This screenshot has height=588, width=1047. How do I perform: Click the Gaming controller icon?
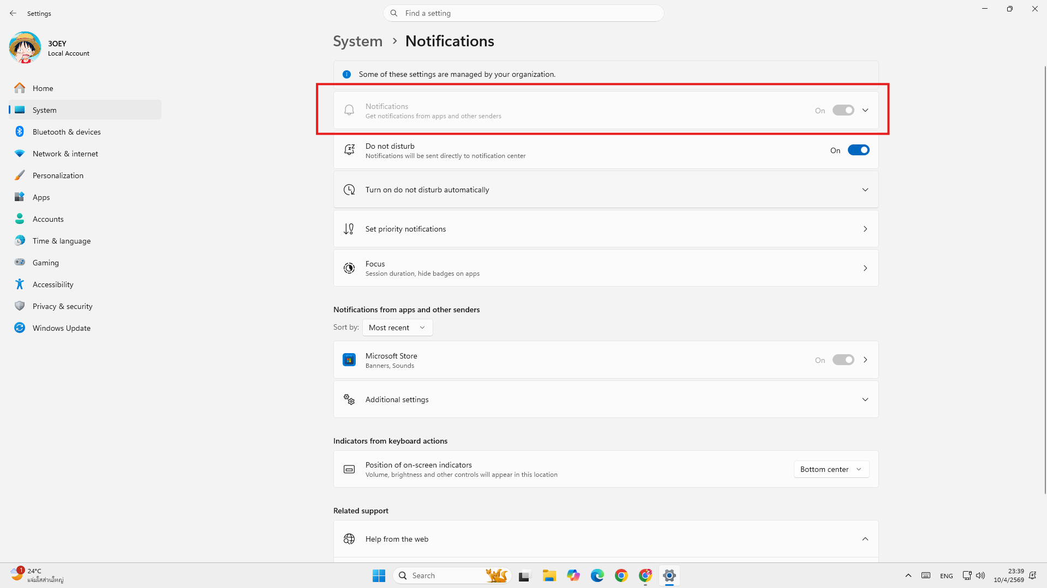[20, 263]
